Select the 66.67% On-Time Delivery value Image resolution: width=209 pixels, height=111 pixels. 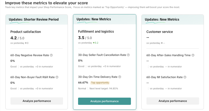pyautogui.click(x=83, y=83)
